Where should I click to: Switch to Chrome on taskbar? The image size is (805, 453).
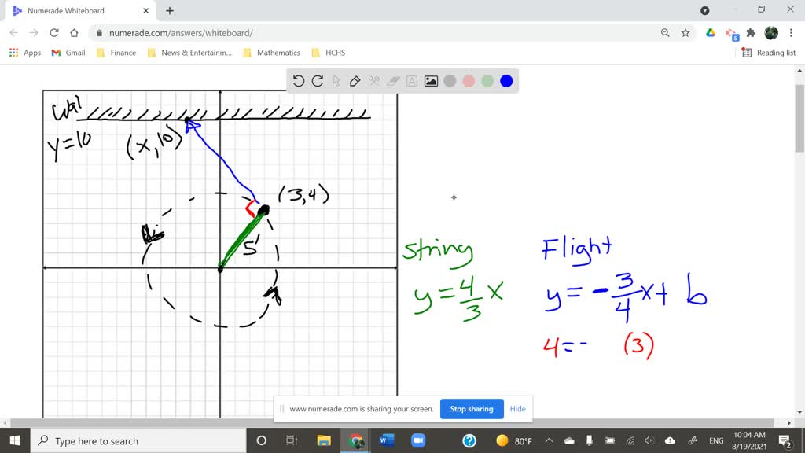point(355,440)
